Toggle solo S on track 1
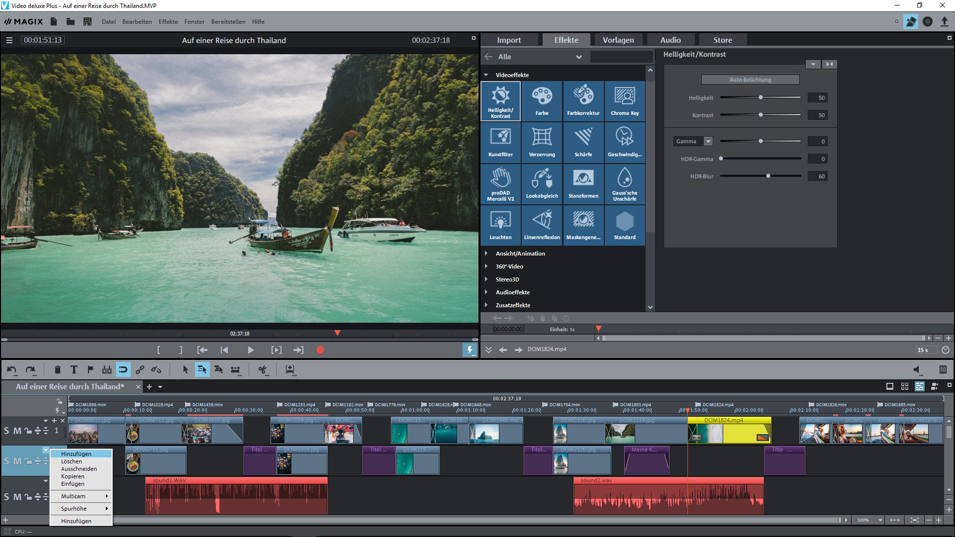955x537 pixels. tap(6, 431)
